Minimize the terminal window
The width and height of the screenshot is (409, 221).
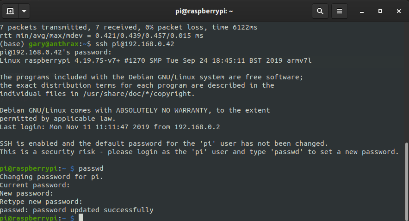pyautogui.click(x=361, y=12)
